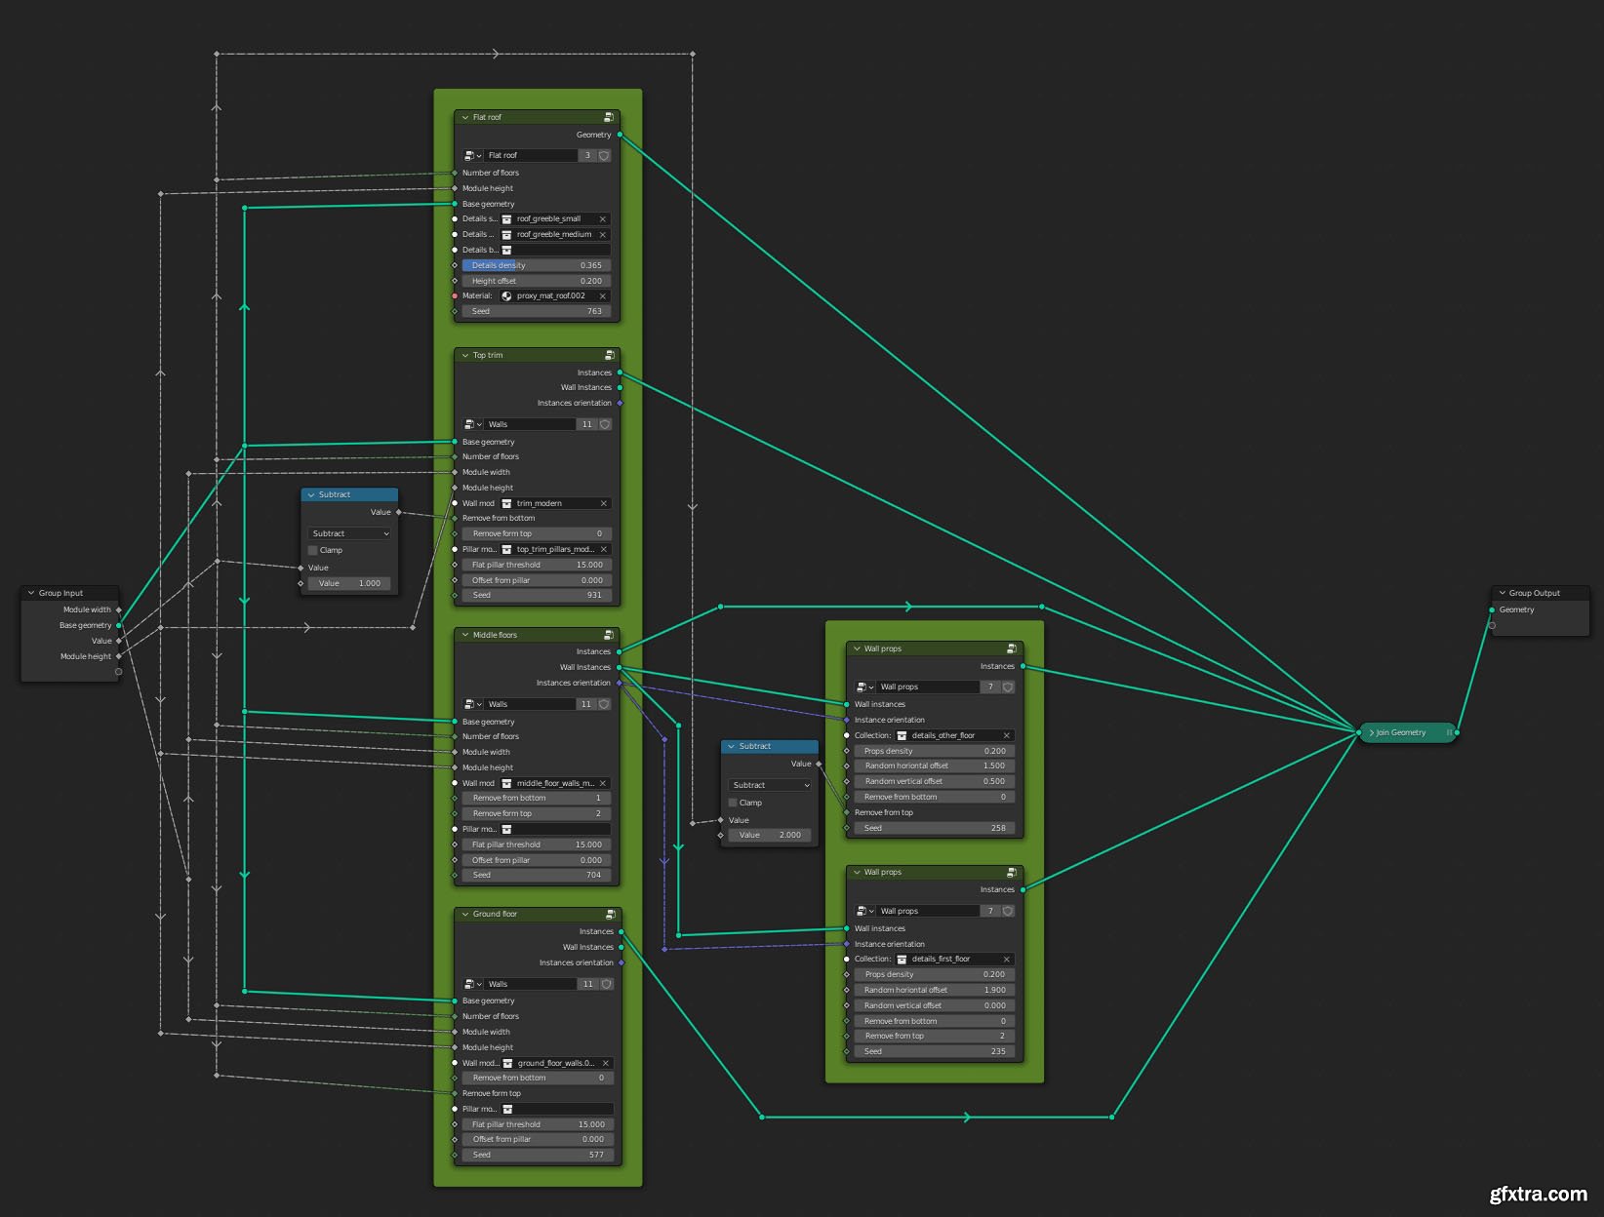This screenshot has width=1604, height=1217.
Task: Adjust the Details density slider in Flat roof
Action: (x=537, y=265)
